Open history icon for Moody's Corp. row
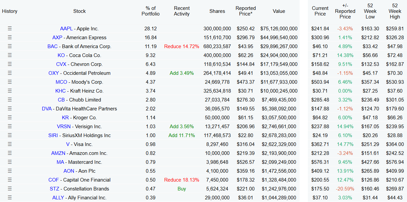 click(10, 82)
